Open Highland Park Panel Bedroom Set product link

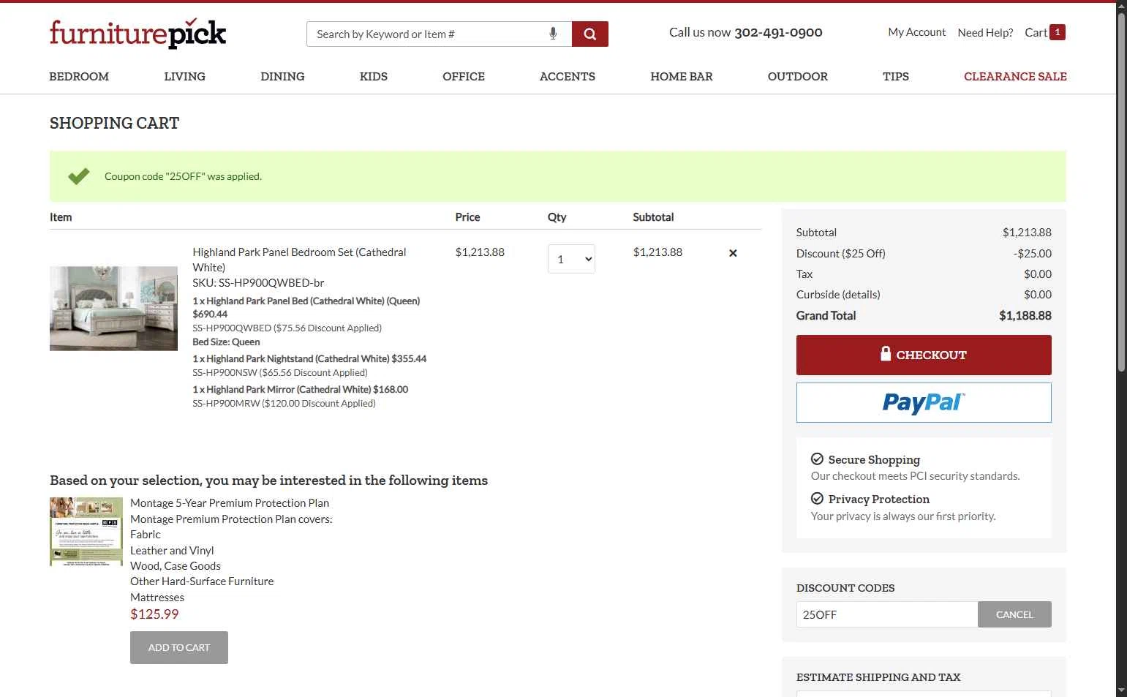coord(299,260)
